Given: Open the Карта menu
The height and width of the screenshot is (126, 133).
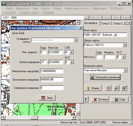Looking at the screenshot, I should 45,8.
